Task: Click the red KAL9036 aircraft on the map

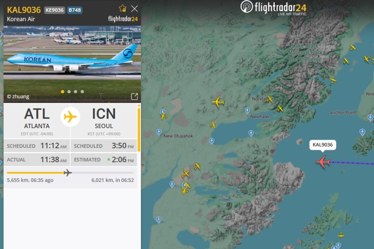Action: click(x=323, y=162)
